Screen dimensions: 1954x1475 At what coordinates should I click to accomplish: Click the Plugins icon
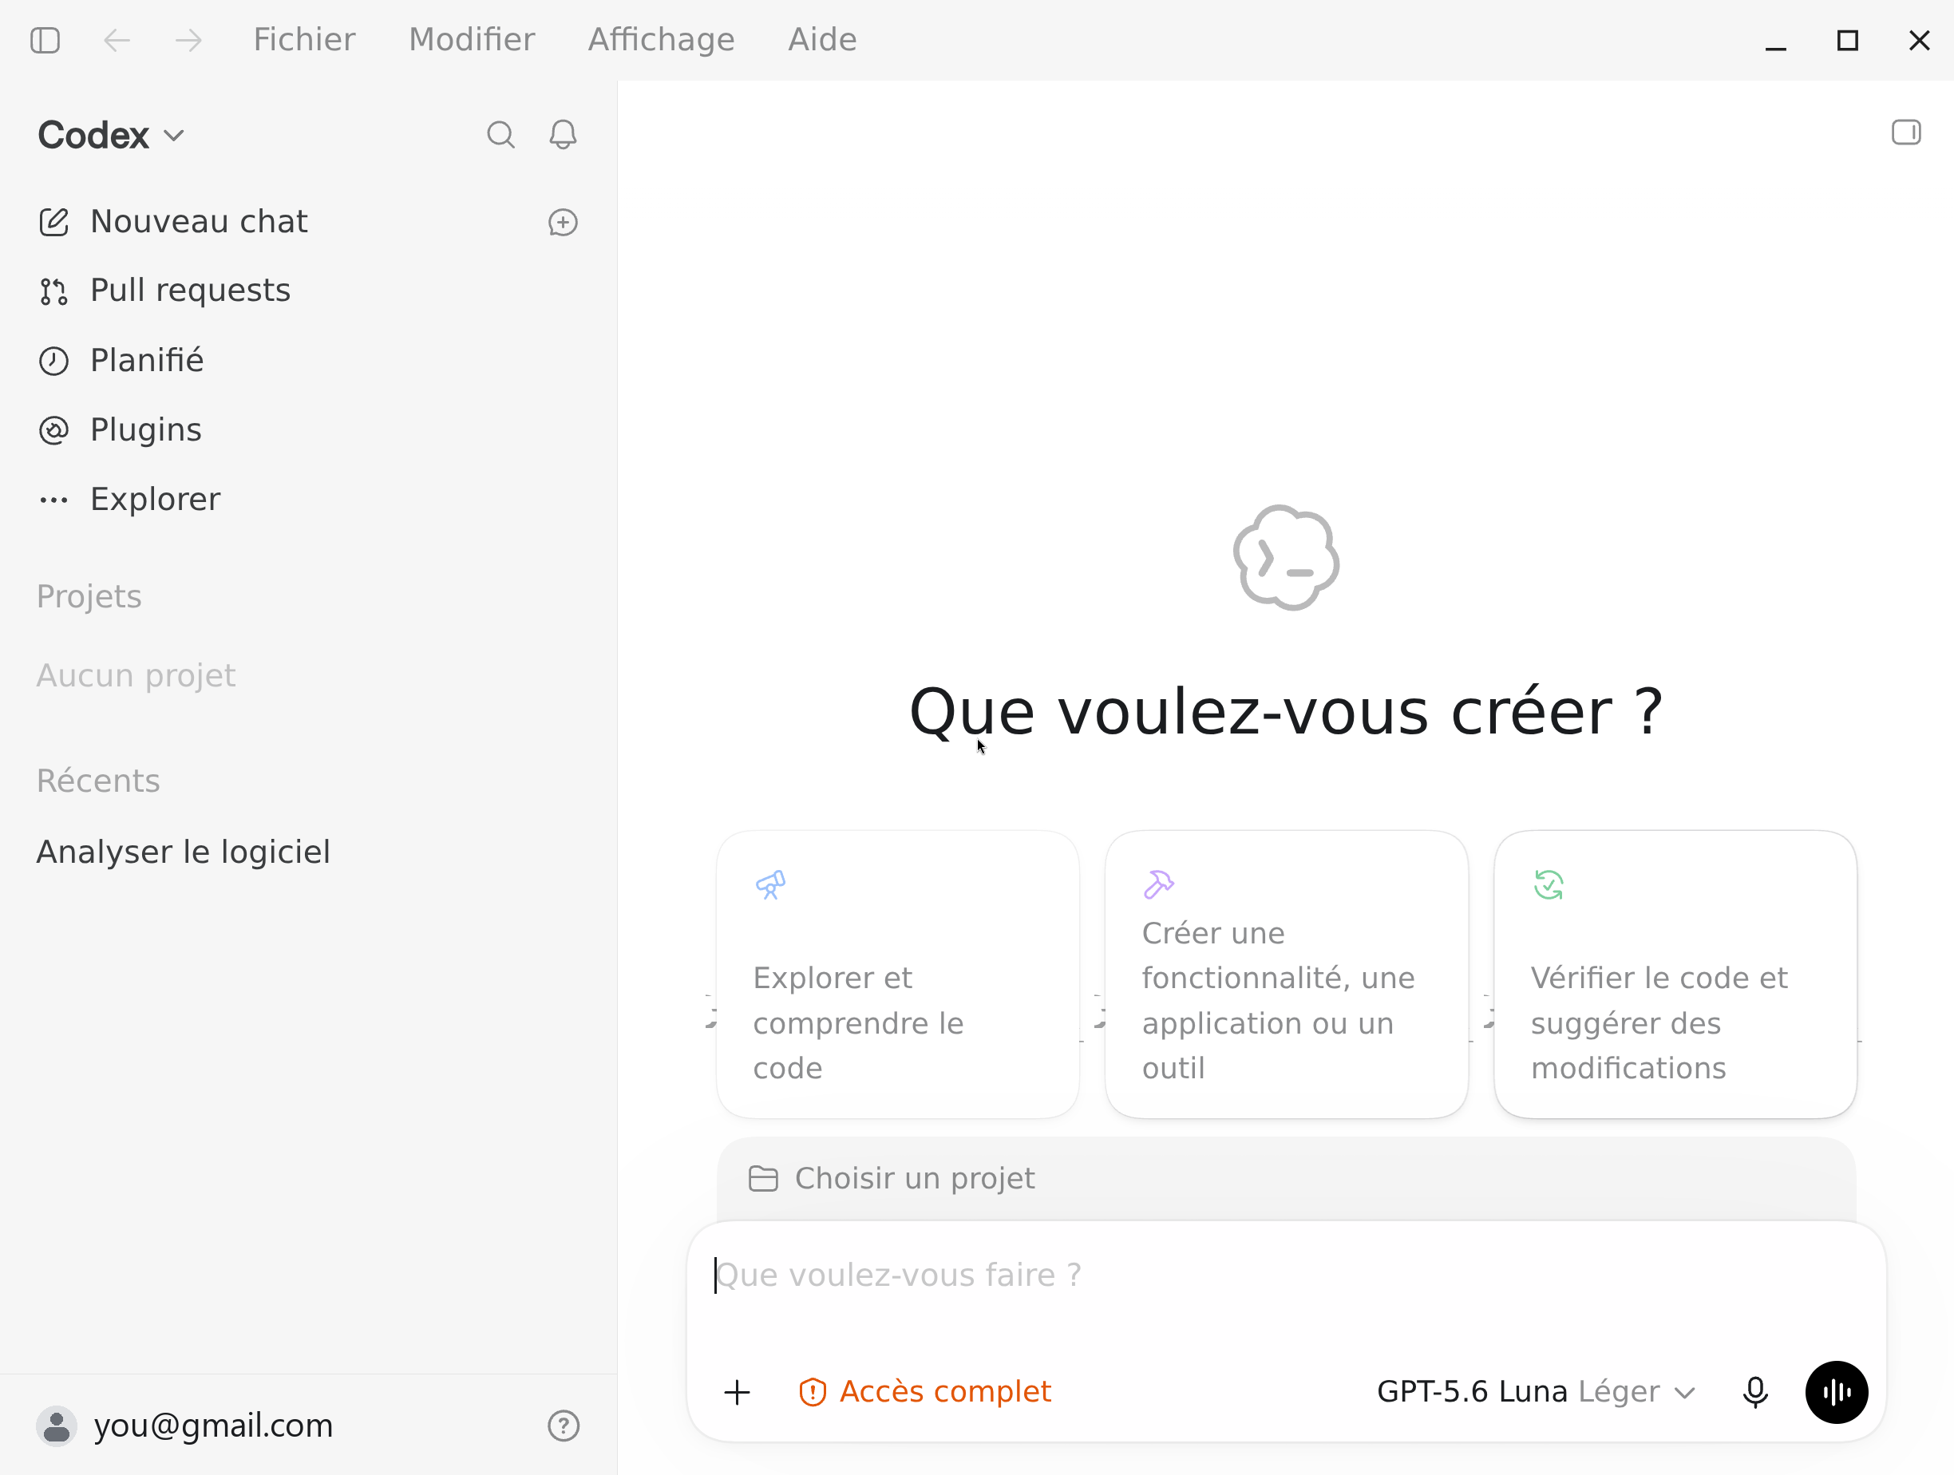(x=54, y=431)
